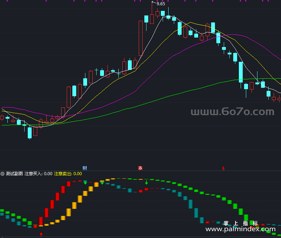Open the red 涨 event marker
Screen dimensions: 281x238
140,168
